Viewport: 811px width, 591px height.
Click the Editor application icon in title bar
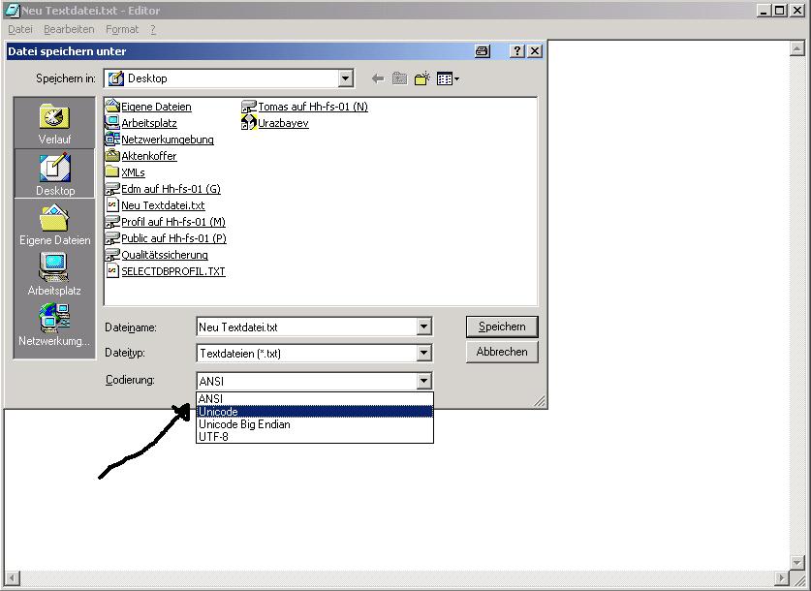point(12,10)
